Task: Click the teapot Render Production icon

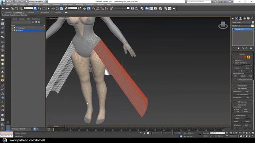Action: click(174, 8)
